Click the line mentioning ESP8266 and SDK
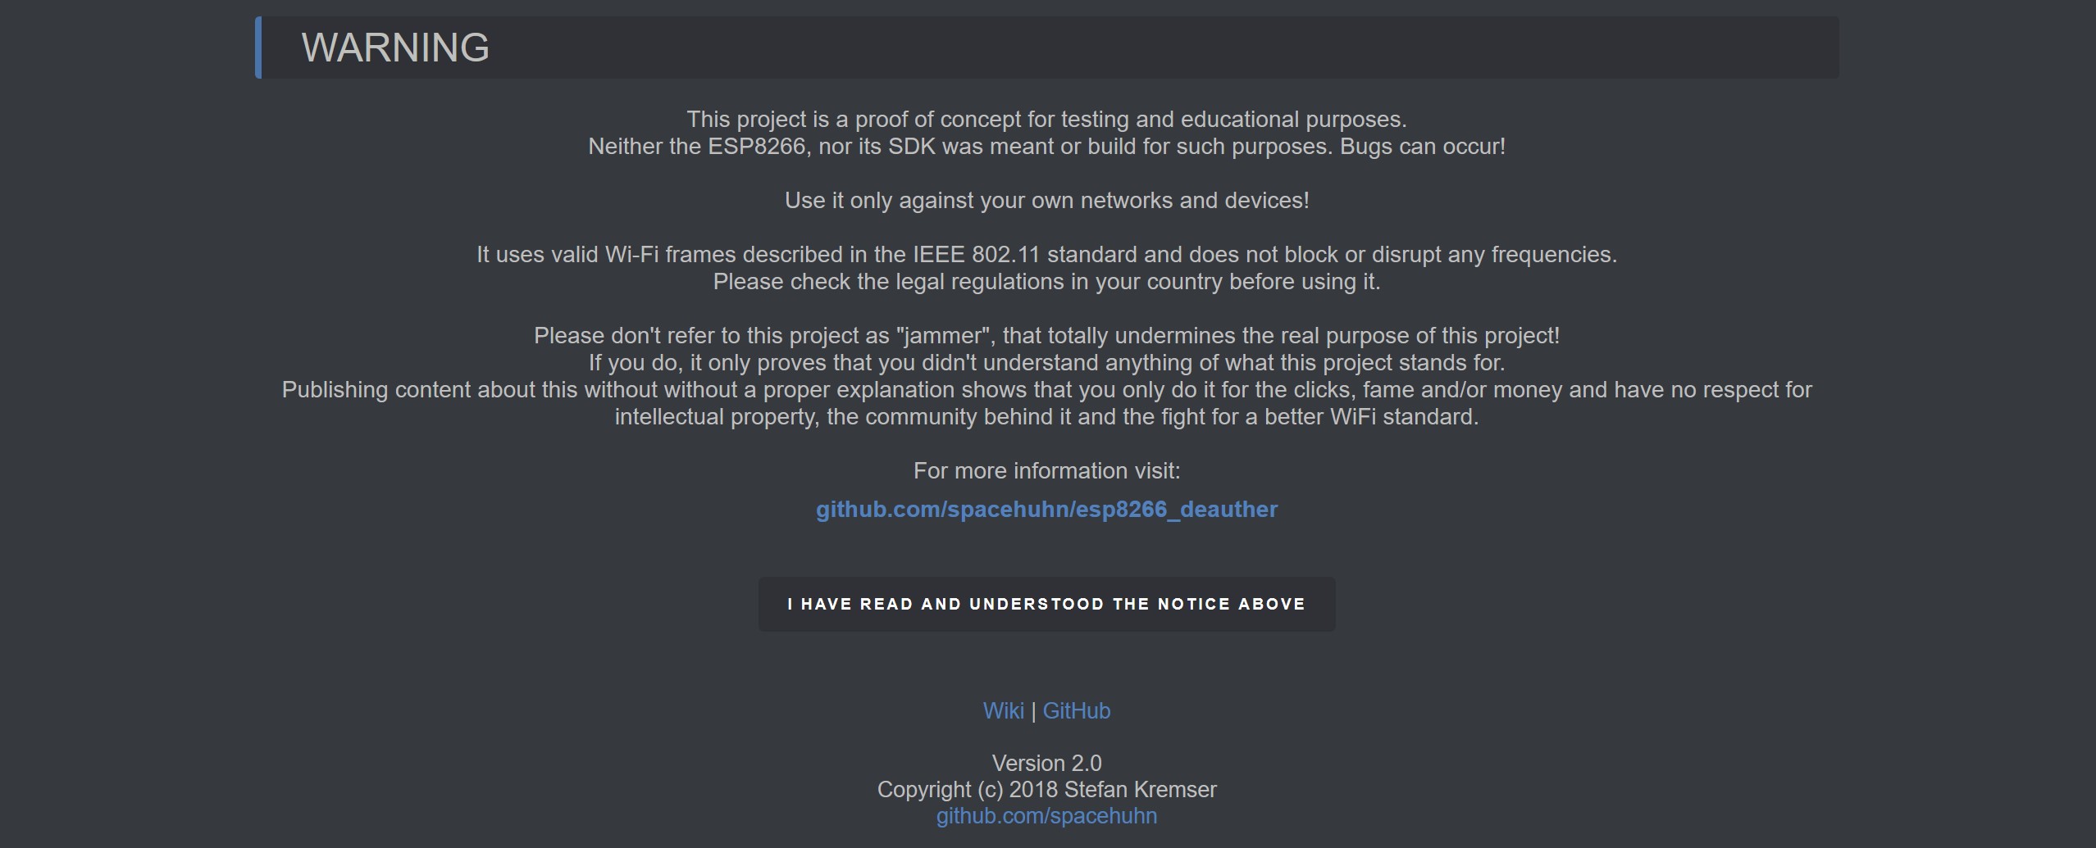 (1046, 147)
